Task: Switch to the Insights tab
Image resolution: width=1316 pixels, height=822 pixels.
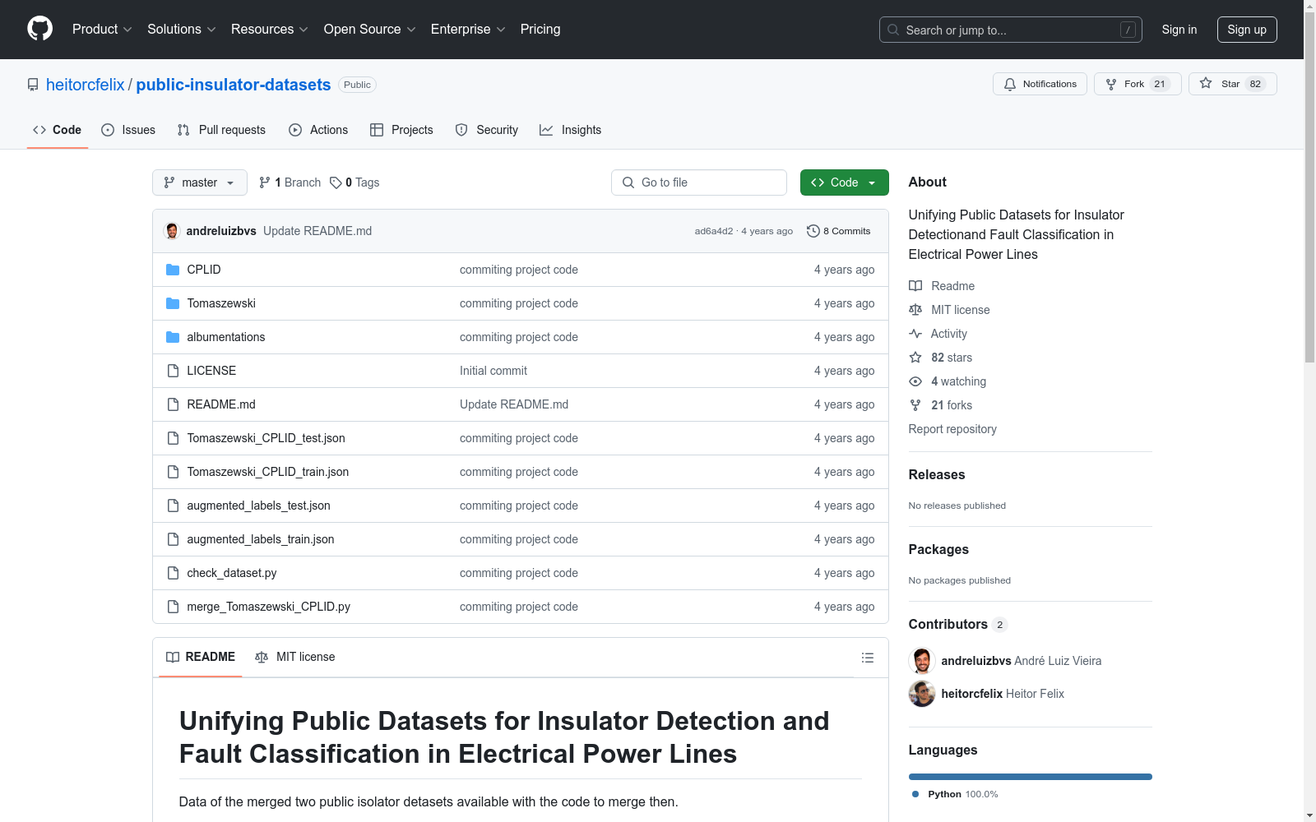Action: pyautogui.click(x=571, y=130)
